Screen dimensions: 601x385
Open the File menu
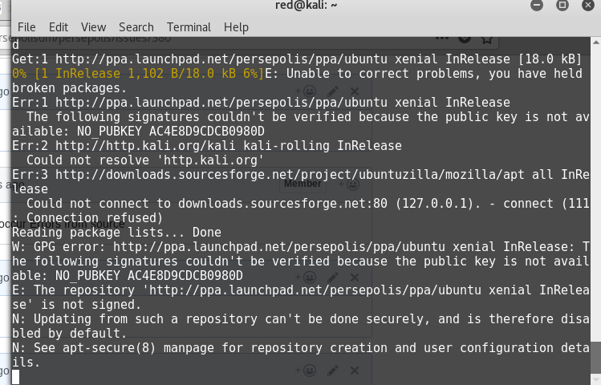[x=26, y=27]
